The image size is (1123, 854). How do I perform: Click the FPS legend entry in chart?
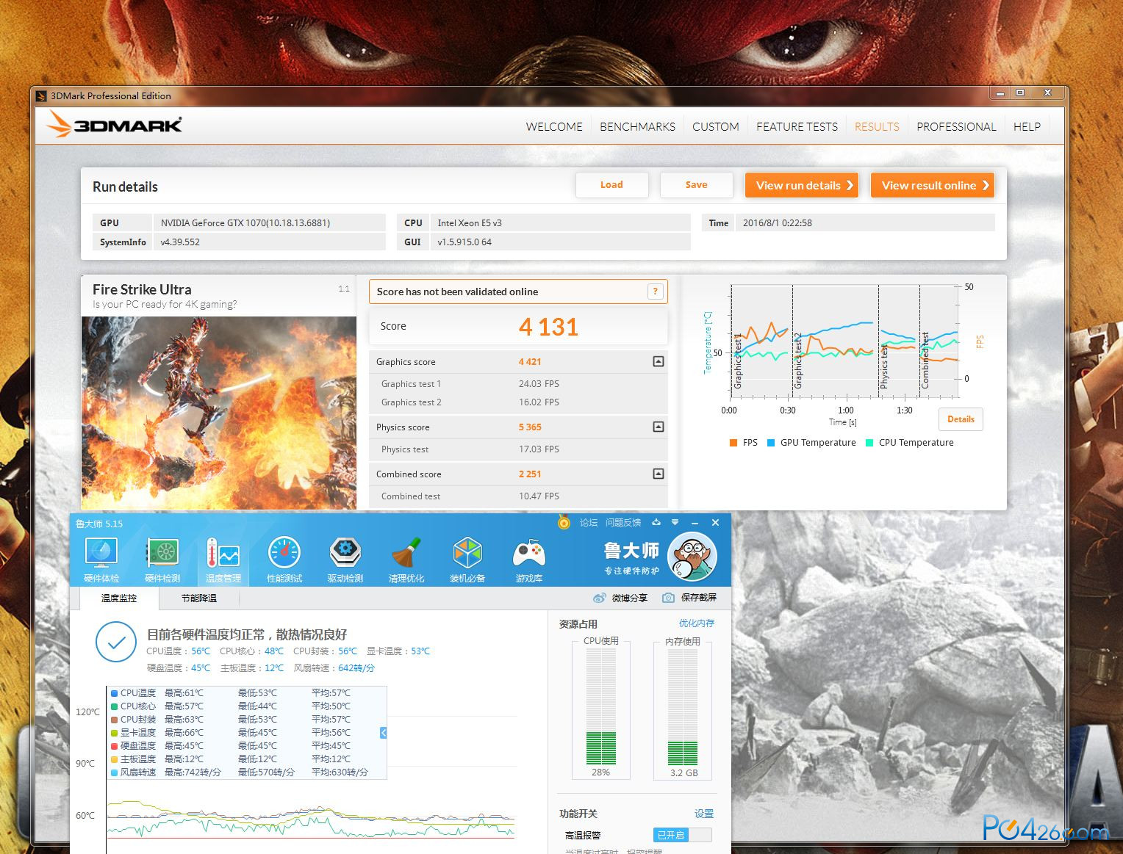click(743, 443)
